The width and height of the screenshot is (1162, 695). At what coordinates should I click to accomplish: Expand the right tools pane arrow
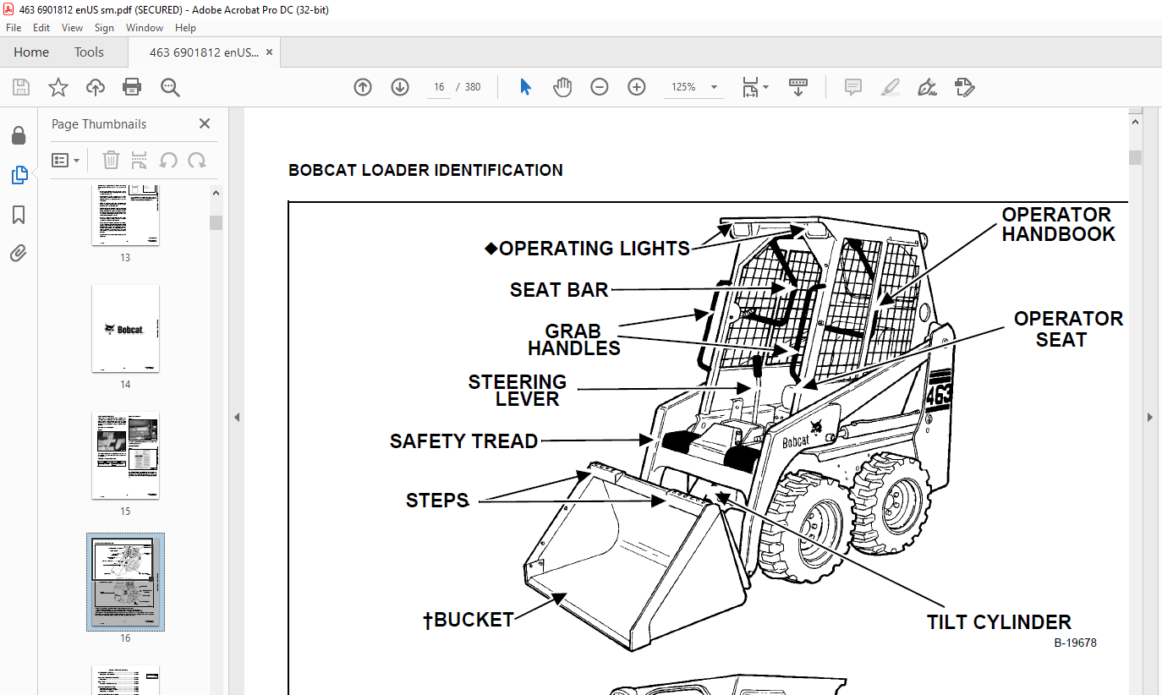pyautogui.click(x=1149, y=417)
